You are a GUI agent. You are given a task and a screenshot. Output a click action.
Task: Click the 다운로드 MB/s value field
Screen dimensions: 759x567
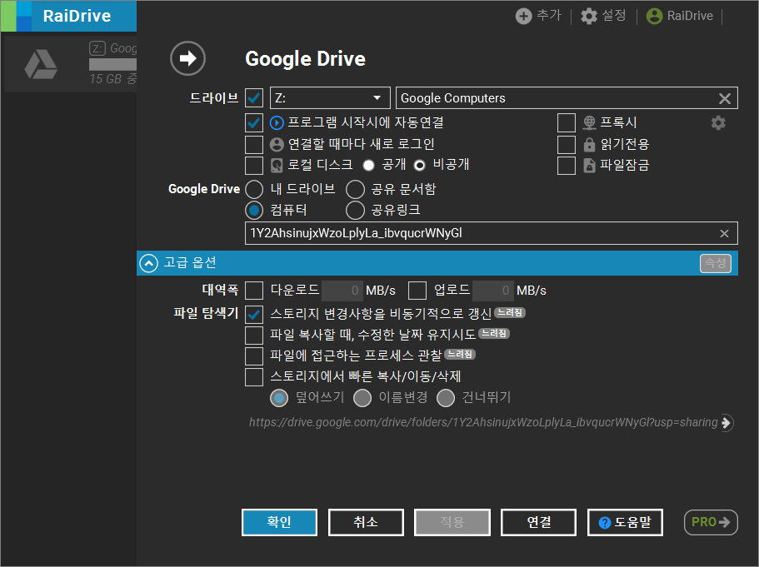click(x=342, y=291)
